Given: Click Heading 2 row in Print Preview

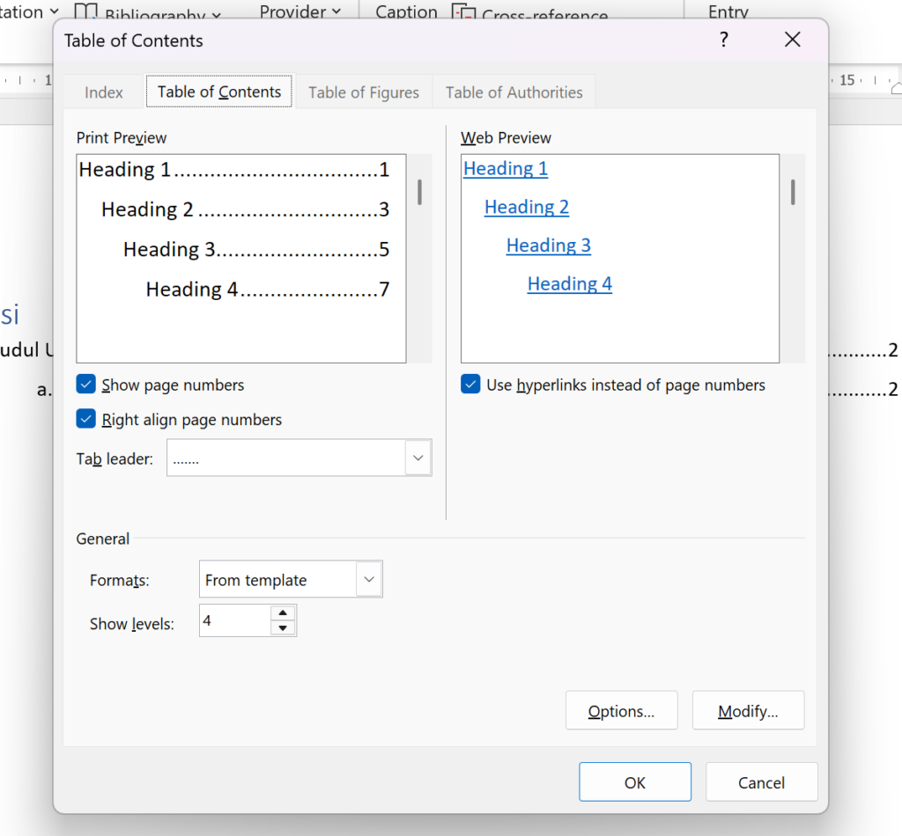Looking at the screenshot, I should pos(246,209).
